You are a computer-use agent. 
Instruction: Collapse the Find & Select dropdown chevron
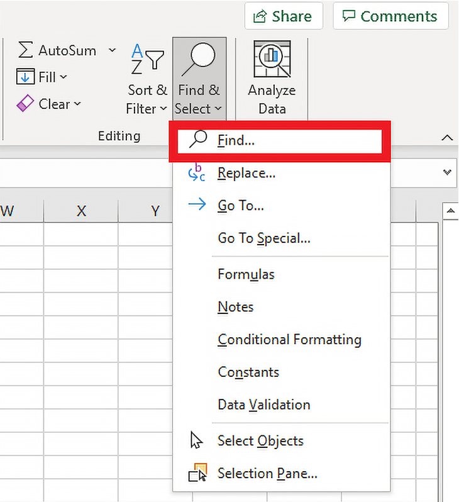tap(218, 109)
